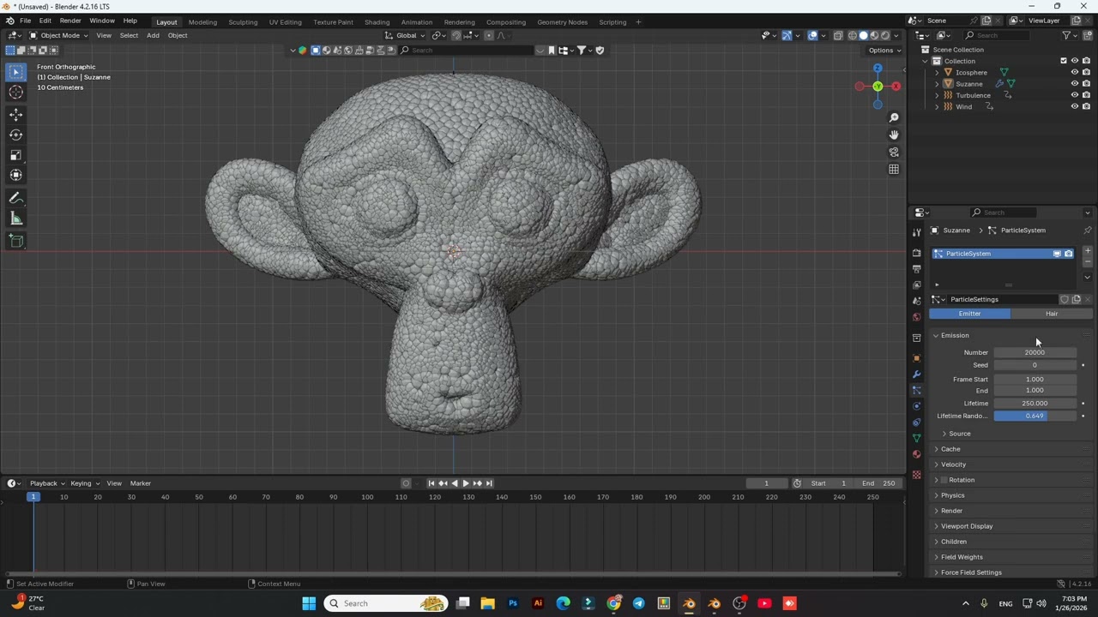Switch perspective/orthographic with the grid icon
1098x617 pixels.
click(894, 169)
